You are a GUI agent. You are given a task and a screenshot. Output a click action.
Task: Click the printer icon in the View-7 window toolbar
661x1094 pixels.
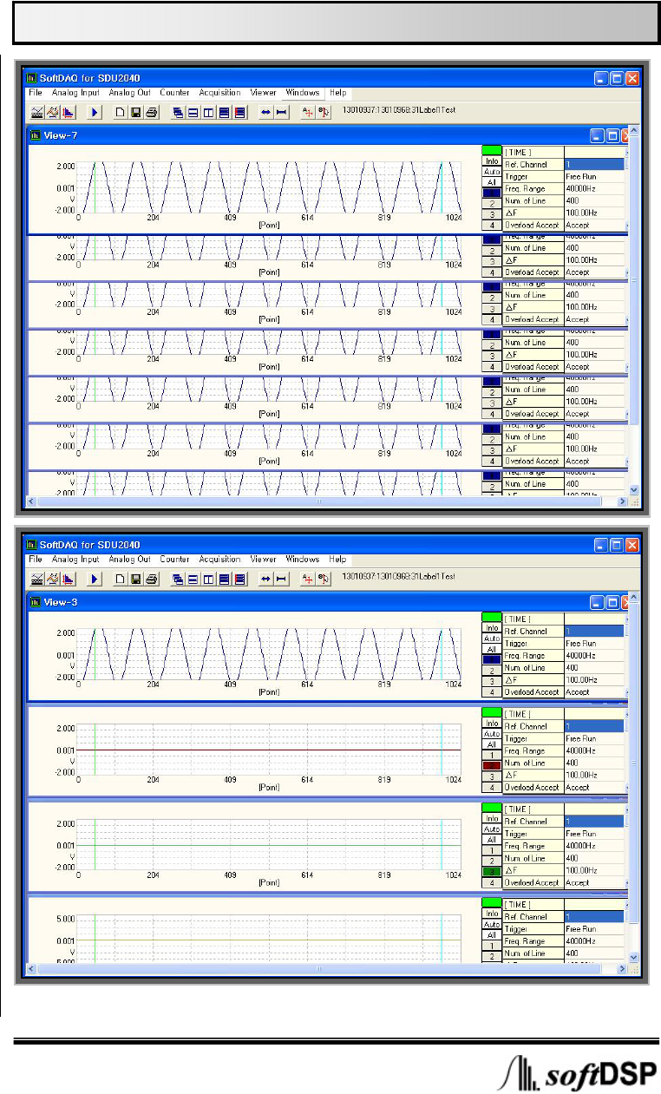pos(151,112)
